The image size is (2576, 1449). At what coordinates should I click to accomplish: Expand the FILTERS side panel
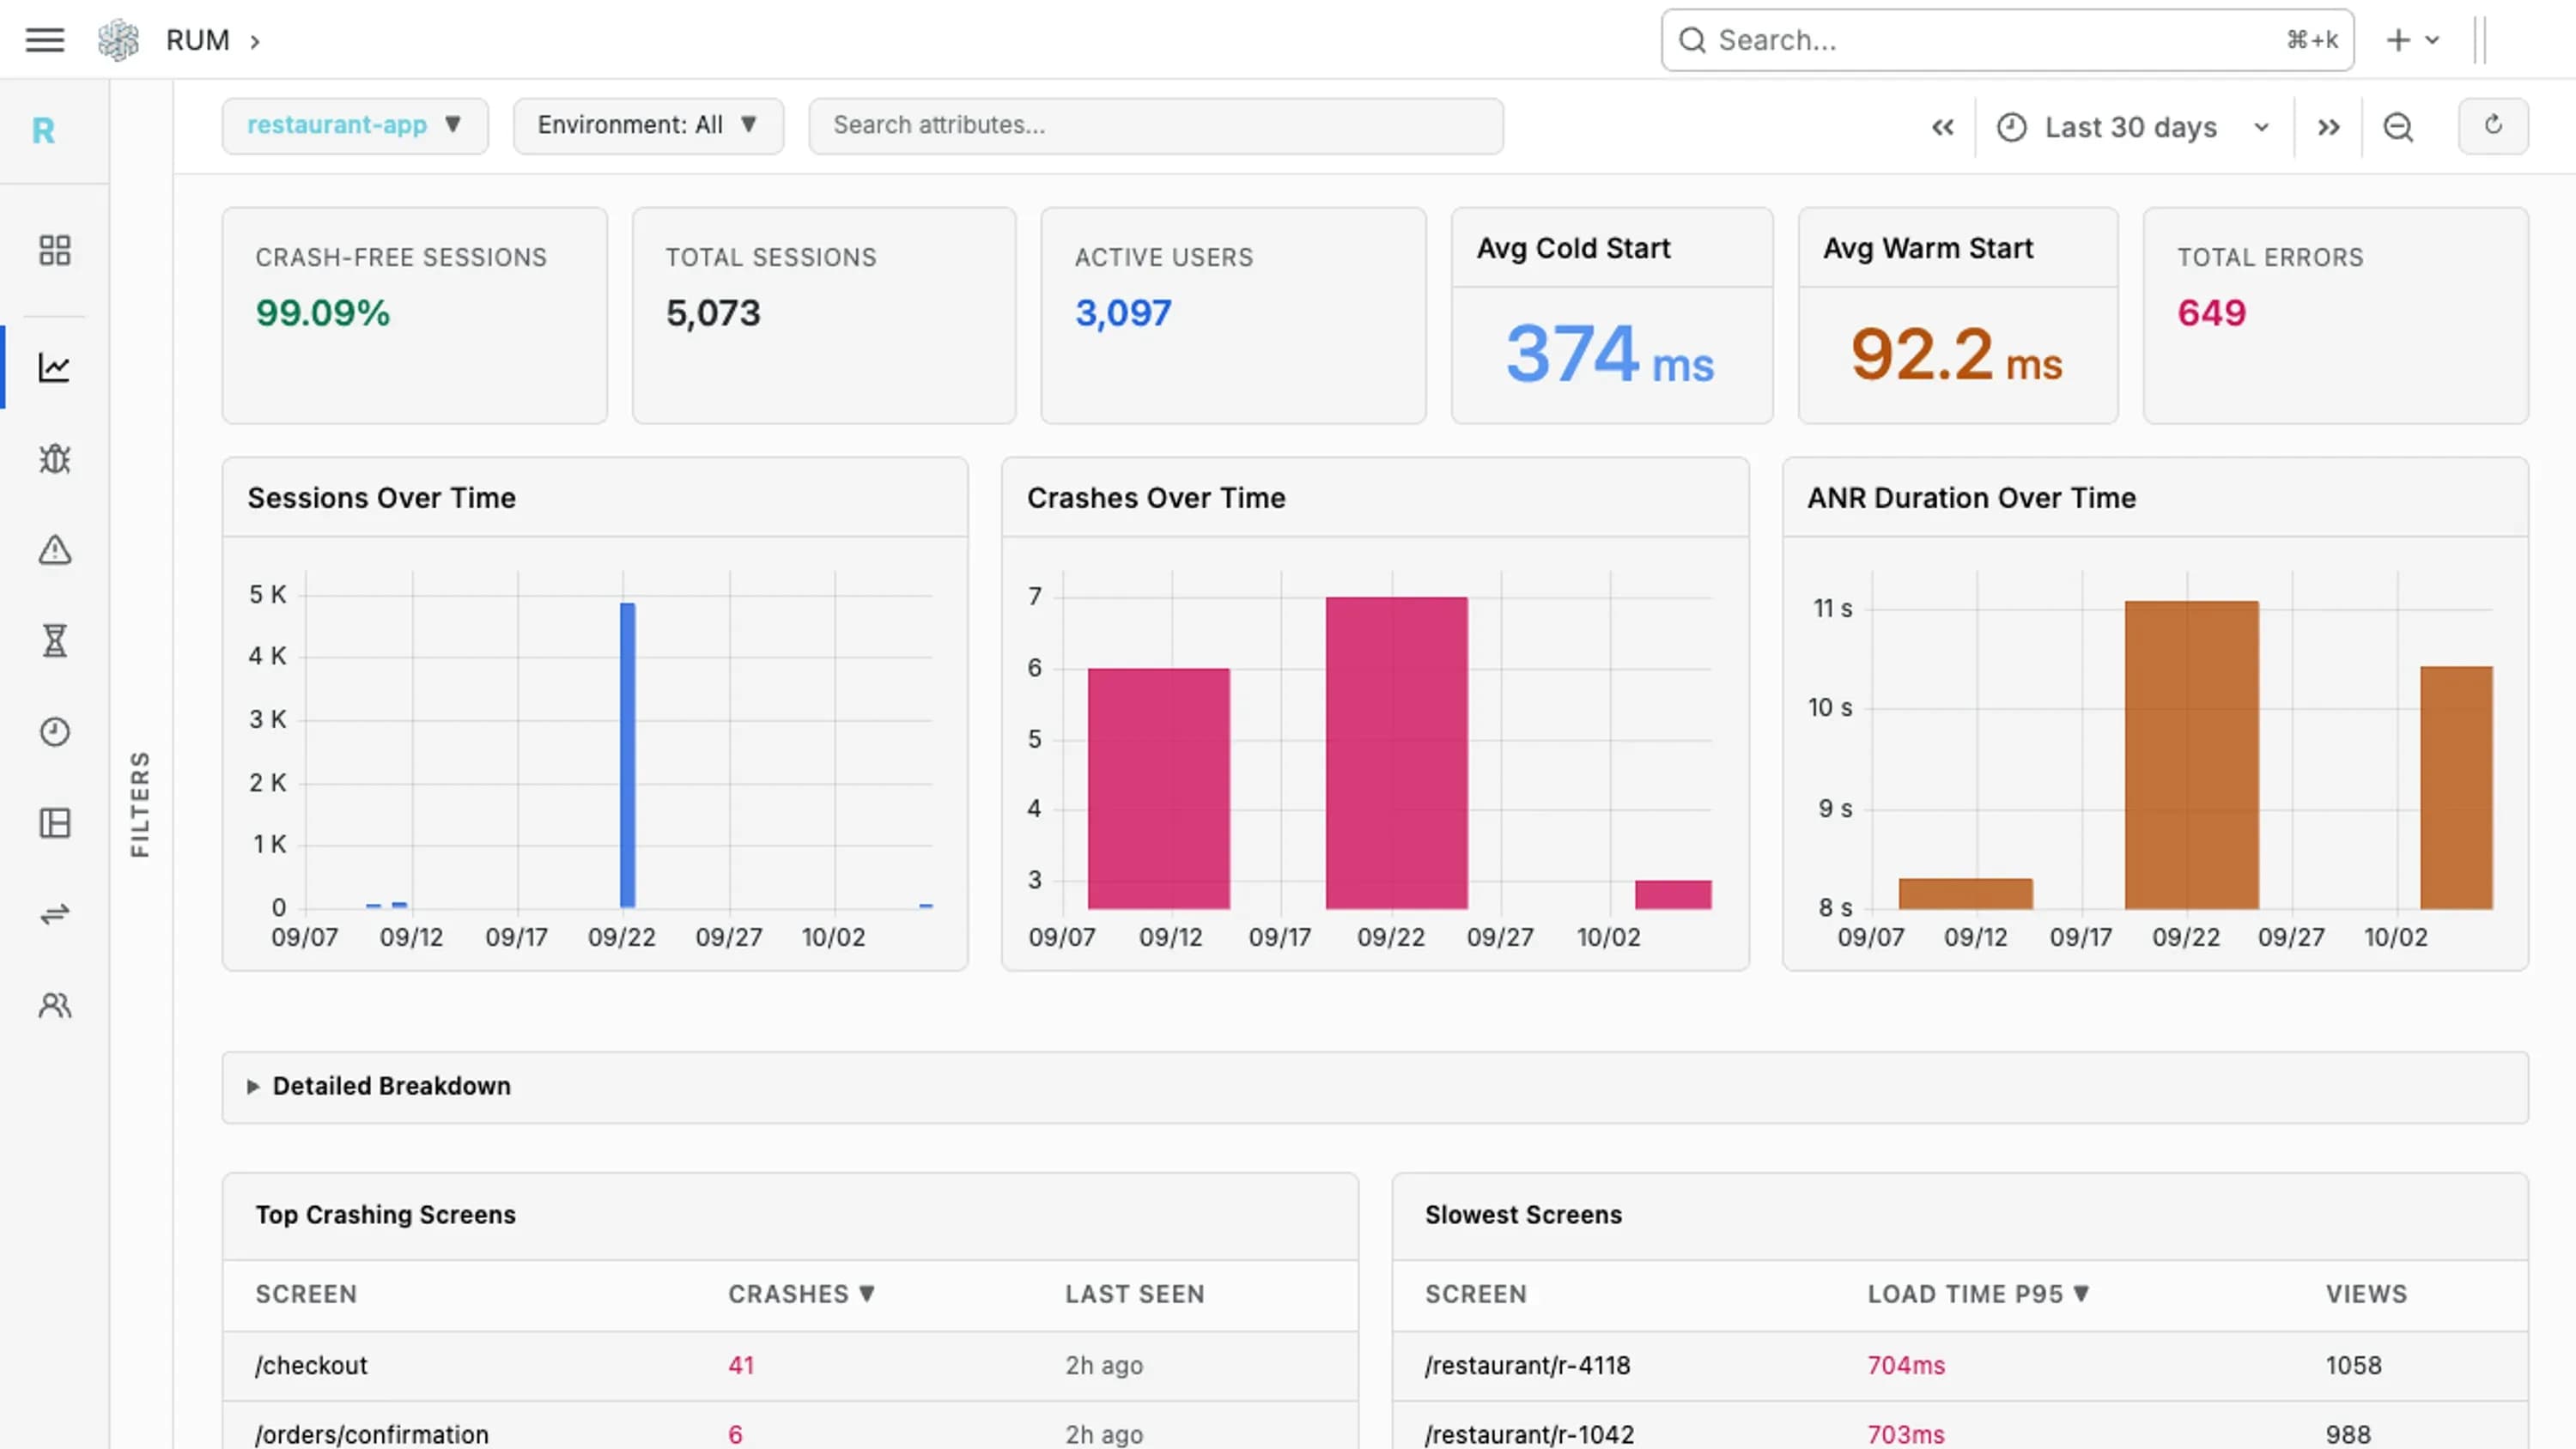pos(140,803)
